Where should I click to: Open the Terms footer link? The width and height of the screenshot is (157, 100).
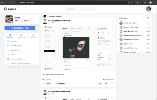[24, 67]
